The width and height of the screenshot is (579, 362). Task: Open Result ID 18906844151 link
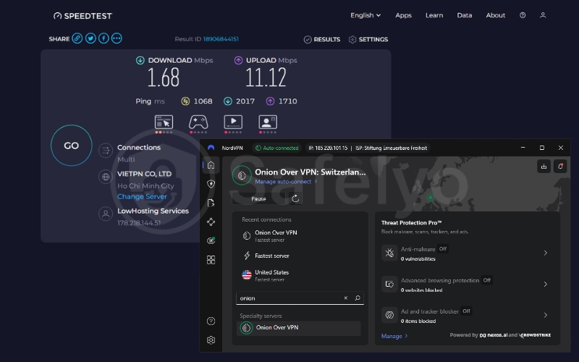221,39
